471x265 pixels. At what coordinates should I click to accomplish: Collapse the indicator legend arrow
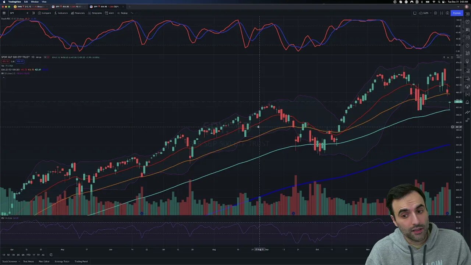click(x=3, y=77)
